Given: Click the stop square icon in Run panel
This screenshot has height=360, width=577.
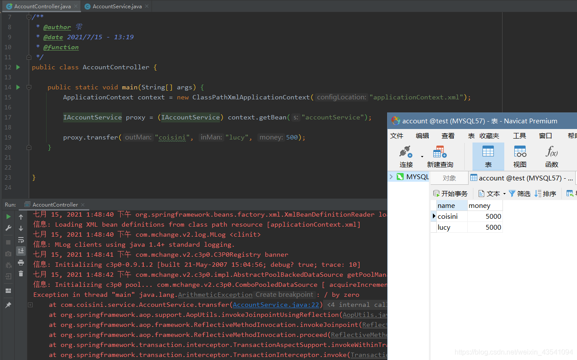Looking at the screenshot, I should pyautogui.click(x=8, y=242).
